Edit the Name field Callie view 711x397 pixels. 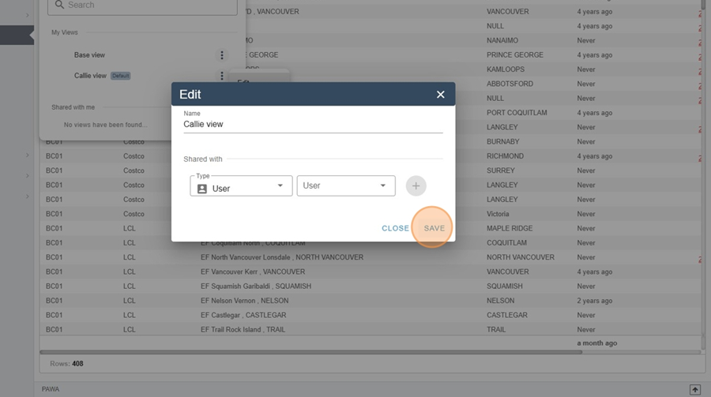313,124
